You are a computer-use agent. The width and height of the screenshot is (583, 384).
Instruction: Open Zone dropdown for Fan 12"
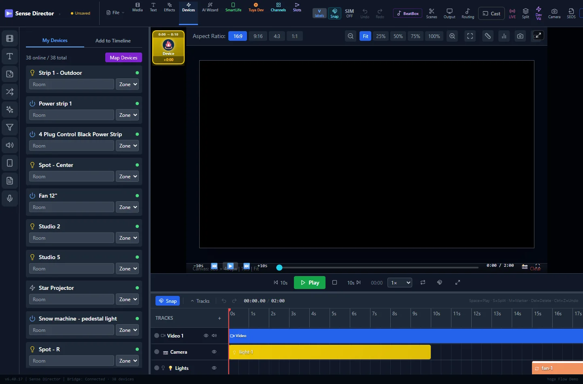coord(127,207)
